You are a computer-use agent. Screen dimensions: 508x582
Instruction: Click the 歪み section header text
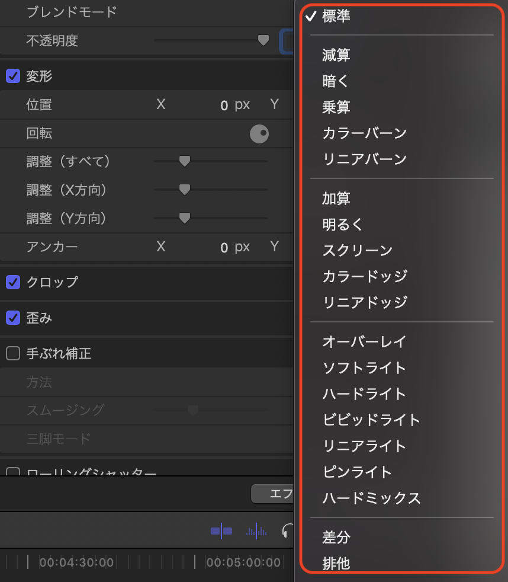(39, 318)
